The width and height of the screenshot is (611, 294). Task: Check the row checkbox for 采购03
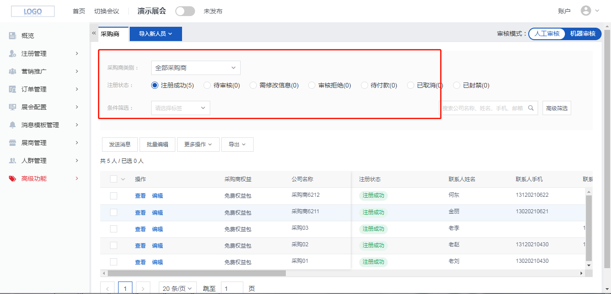pos(114,229)
